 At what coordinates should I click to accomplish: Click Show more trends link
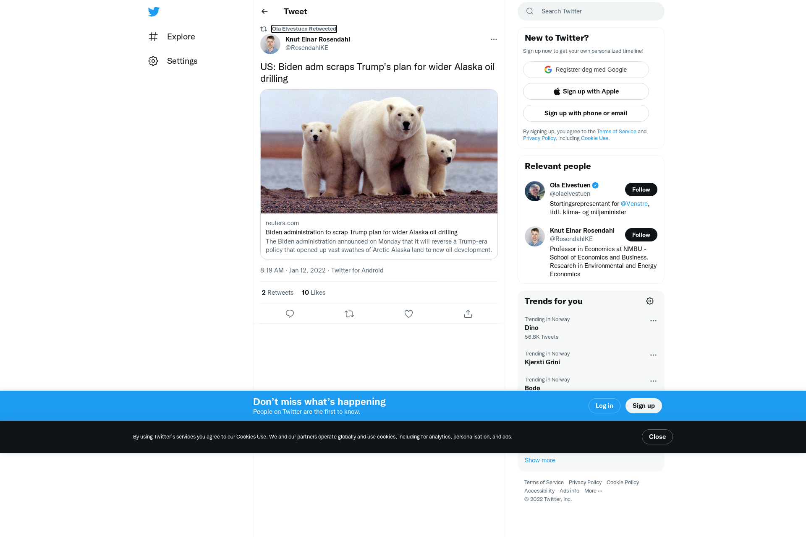pyautogui.click(x=540, y=460)
